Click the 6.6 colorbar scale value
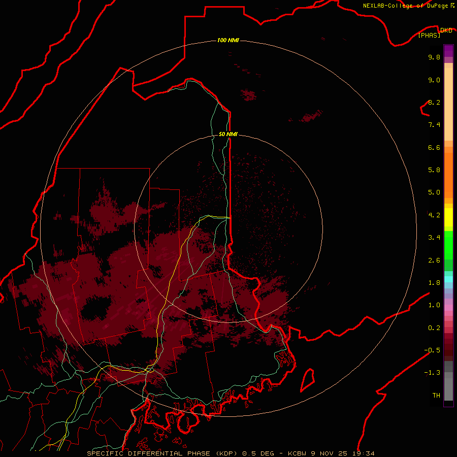 [x=434, y=147]
